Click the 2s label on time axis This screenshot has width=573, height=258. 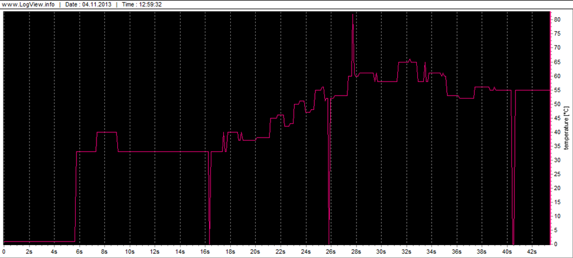(x=29, y=252)
